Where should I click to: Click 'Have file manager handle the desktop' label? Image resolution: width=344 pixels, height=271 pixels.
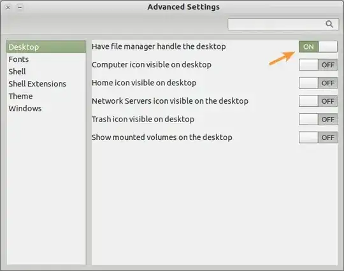coord(159,46)
